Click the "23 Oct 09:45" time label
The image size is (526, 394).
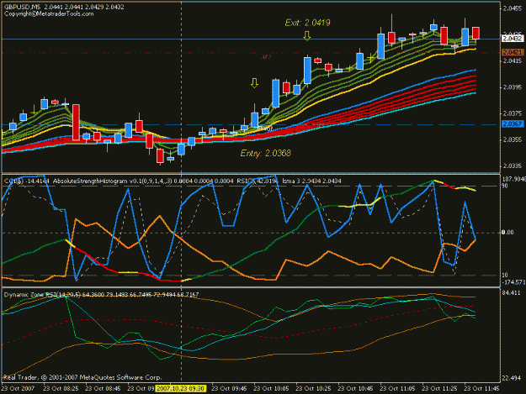229,389
